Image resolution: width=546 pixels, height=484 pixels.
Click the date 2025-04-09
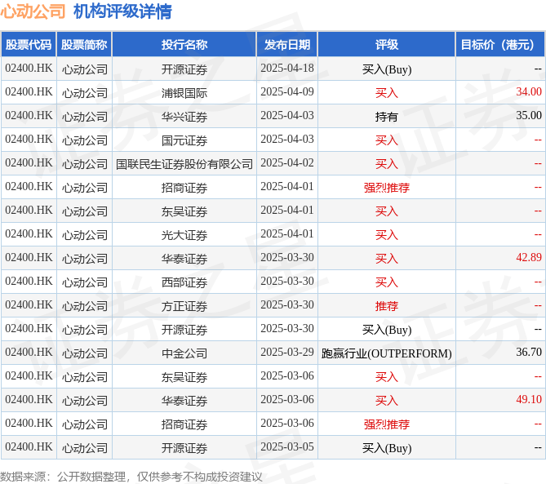287,91
